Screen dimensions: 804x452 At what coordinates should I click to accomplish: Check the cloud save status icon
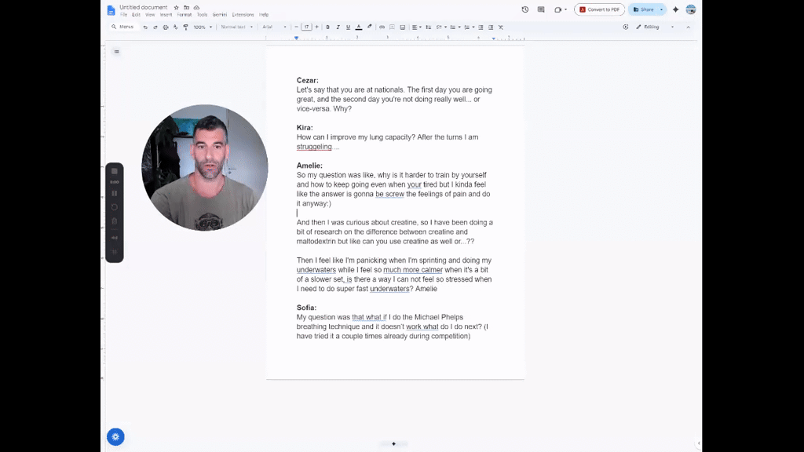pyautogui.click(x=196, y=8)
